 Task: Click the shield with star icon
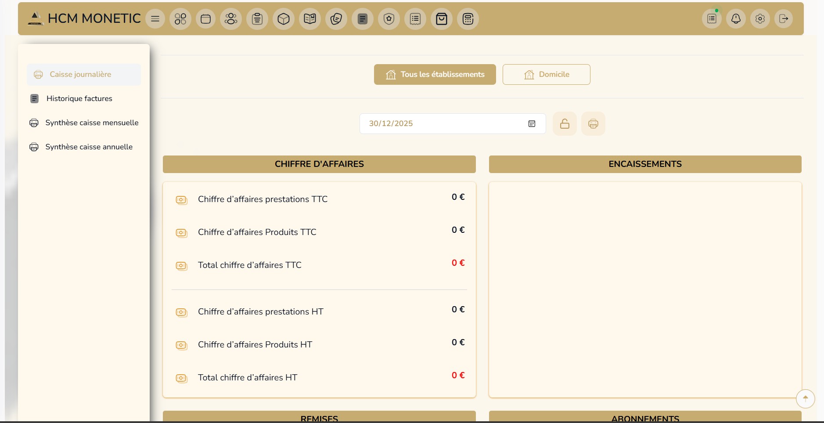389,19
